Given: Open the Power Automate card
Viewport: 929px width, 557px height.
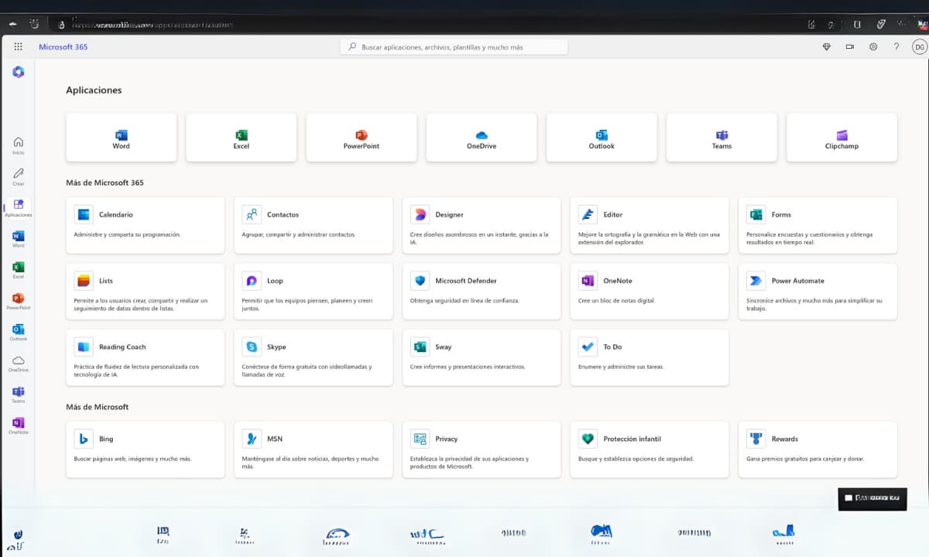Looking at the screenshot, I should tap(818, 292).
